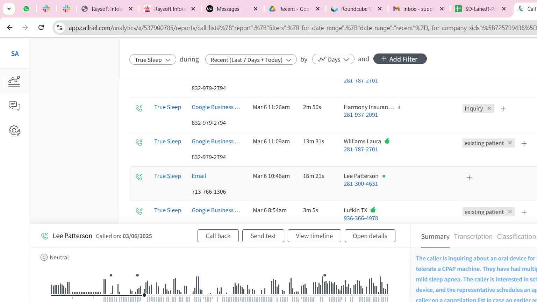
Task: Click the Add Filter button
Action: click(x=400, y=59)
